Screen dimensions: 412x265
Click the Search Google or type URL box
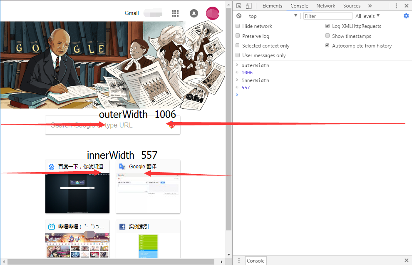113,125
